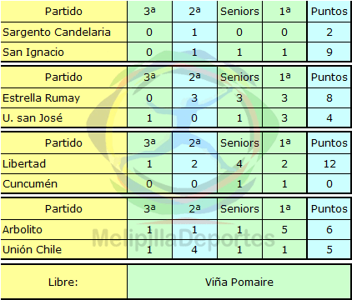Select the Partido header above Arbolito
Screen dimensions: 352x300
(63, 208)
